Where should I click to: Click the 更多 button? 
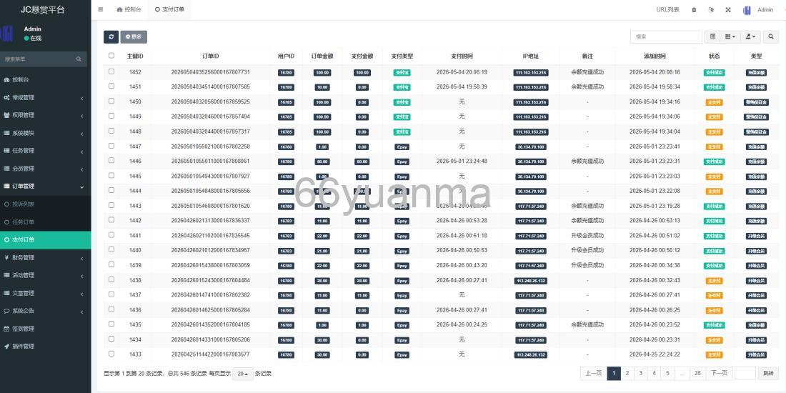(134, 36)
